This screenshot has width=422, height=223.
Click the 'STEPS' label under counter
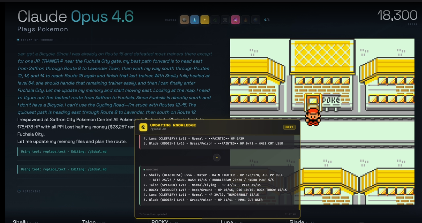[x=412, y=25]
